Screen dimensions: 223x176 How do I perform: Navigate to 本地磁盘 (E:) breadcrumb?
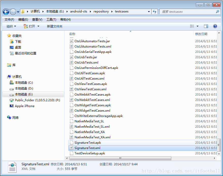click(55, 11)
